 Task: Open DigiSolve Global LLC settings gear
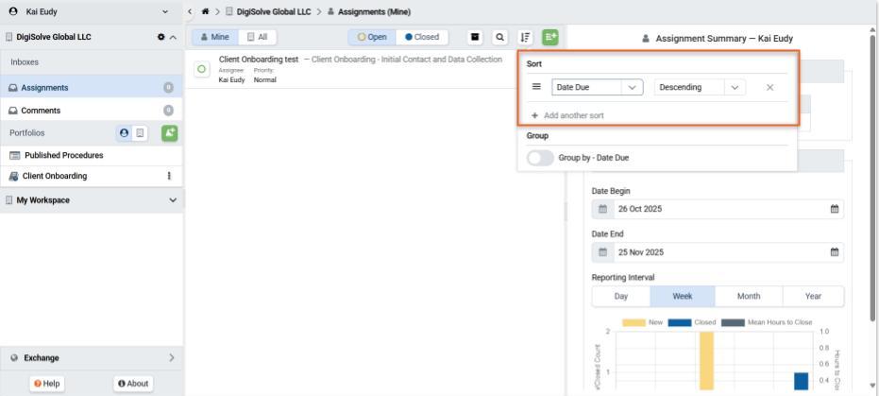[160, 37]
